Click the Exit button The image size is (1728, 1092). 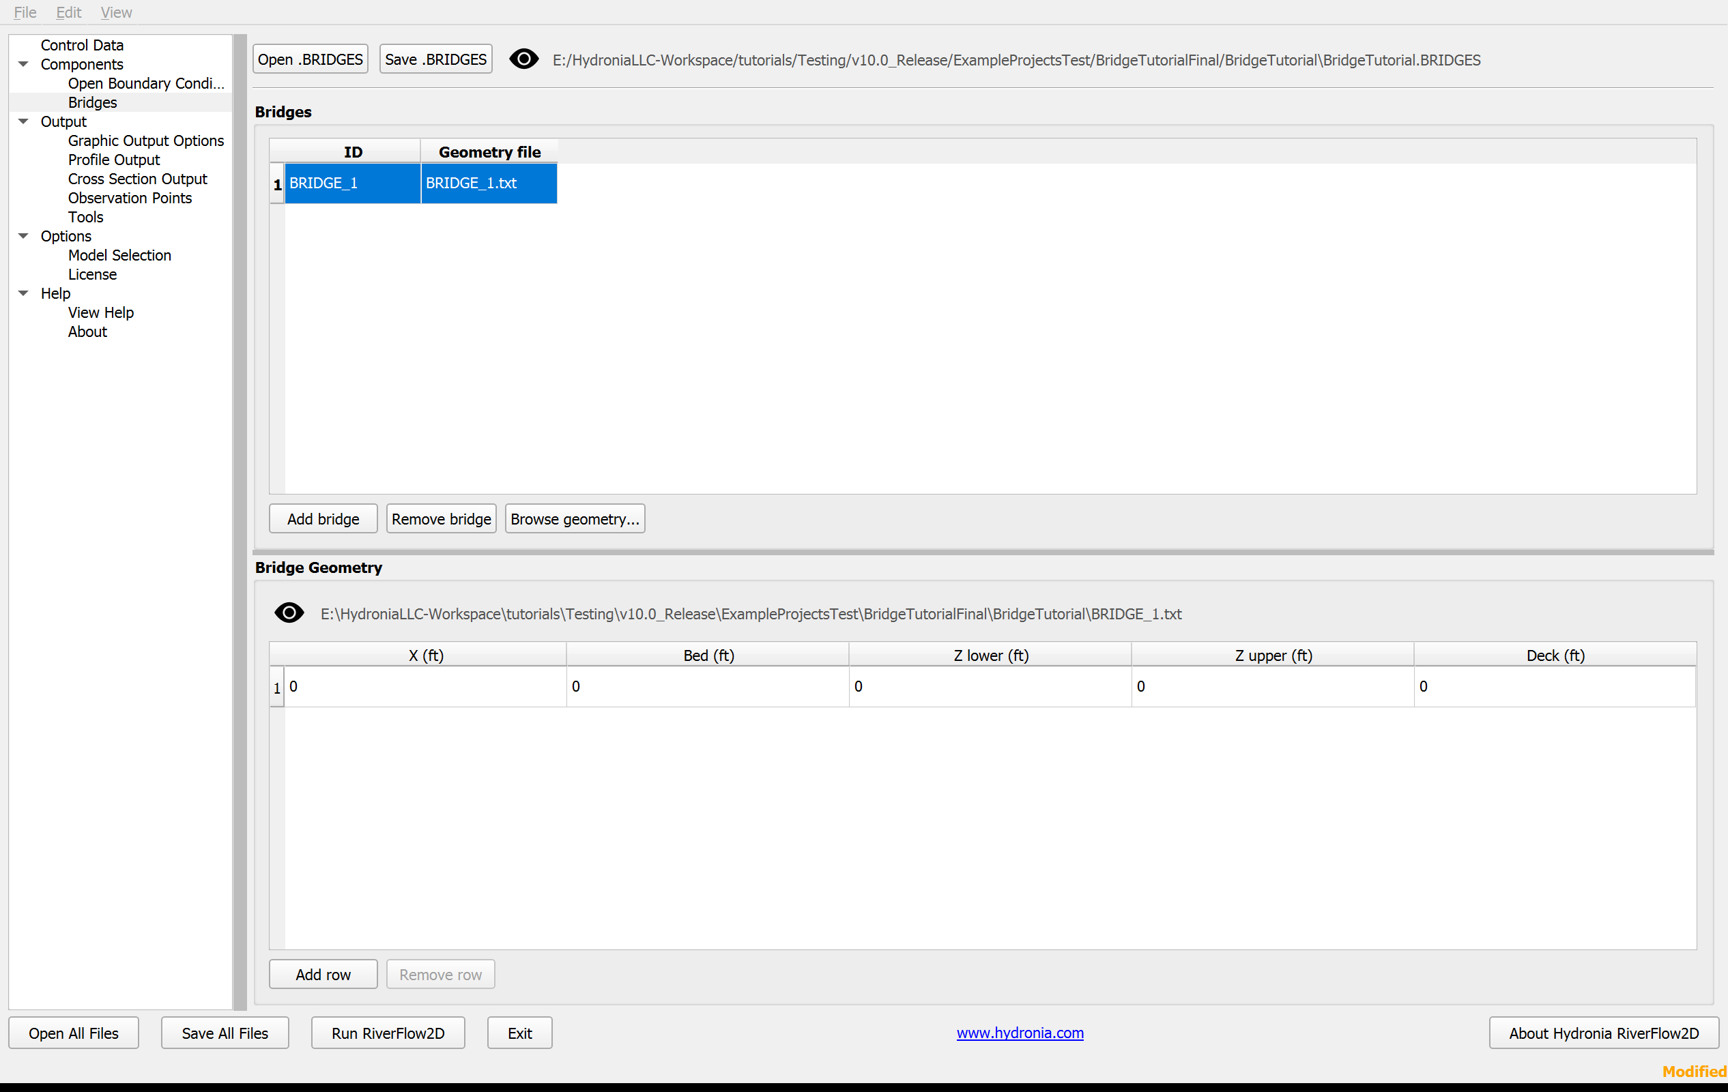point(519,1033)
